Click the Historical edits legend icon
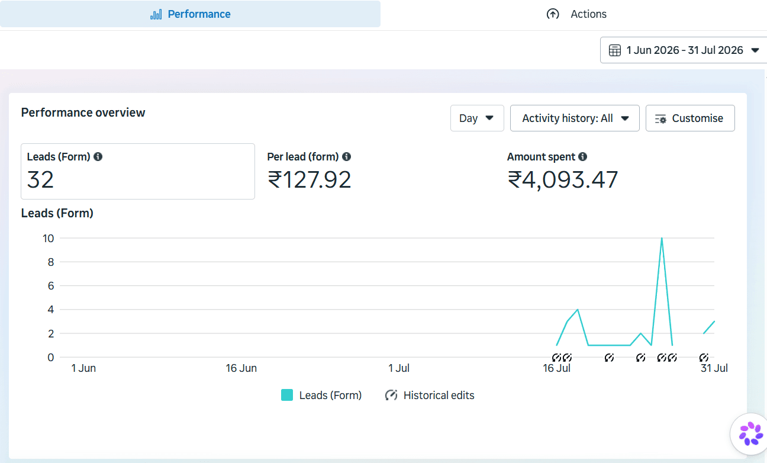The height and width of the screenshot is (463, 767). [391, 395]
